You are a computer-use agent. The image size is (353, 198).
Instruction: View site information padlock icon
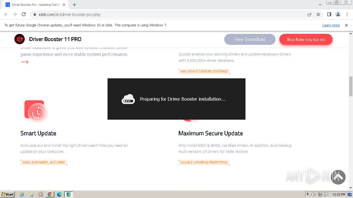pos(35,15)
